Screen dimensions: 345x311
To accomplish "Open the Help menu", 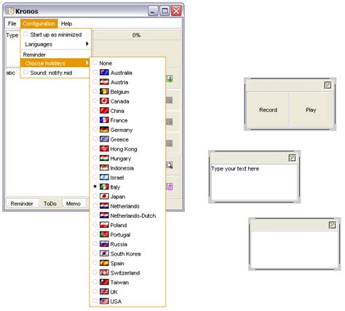I will tap(66, 23).
